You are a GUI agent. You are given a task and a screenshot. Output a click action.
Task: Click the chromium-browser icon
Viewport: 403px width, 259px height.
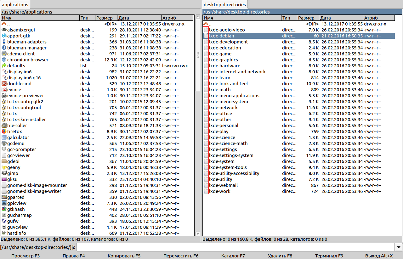point(4,60)
